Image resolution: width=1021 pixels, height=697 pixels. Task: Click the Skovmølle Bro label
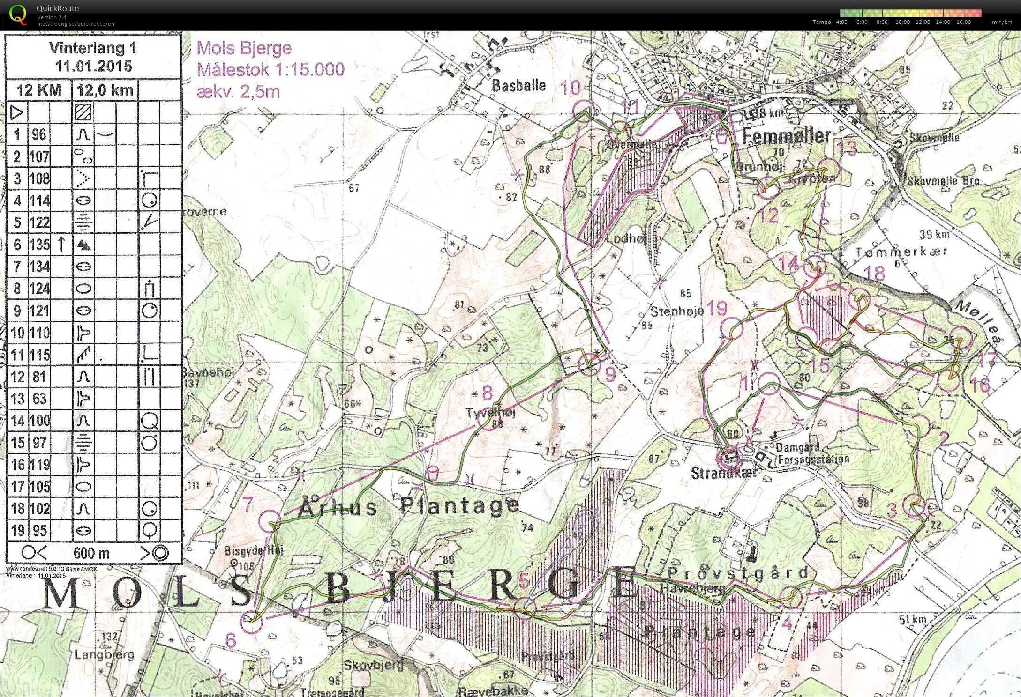943,181
